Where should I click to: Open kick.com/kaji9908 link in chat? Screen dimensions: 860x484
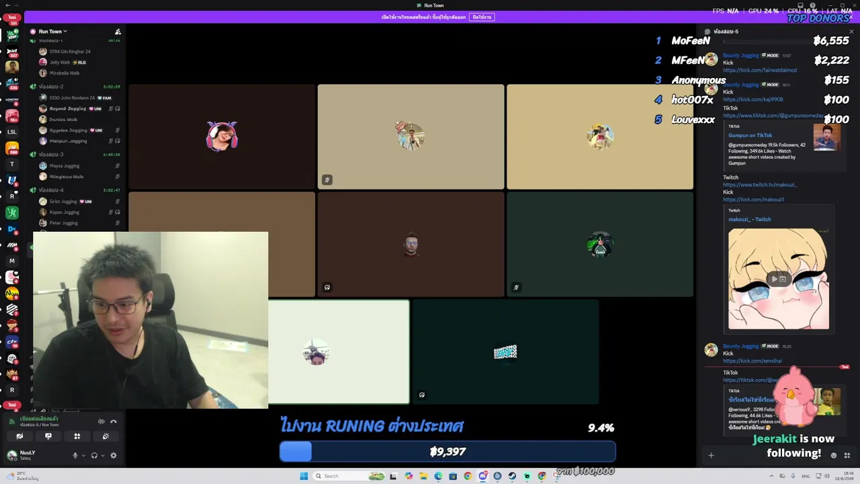[x=753, y=99]
